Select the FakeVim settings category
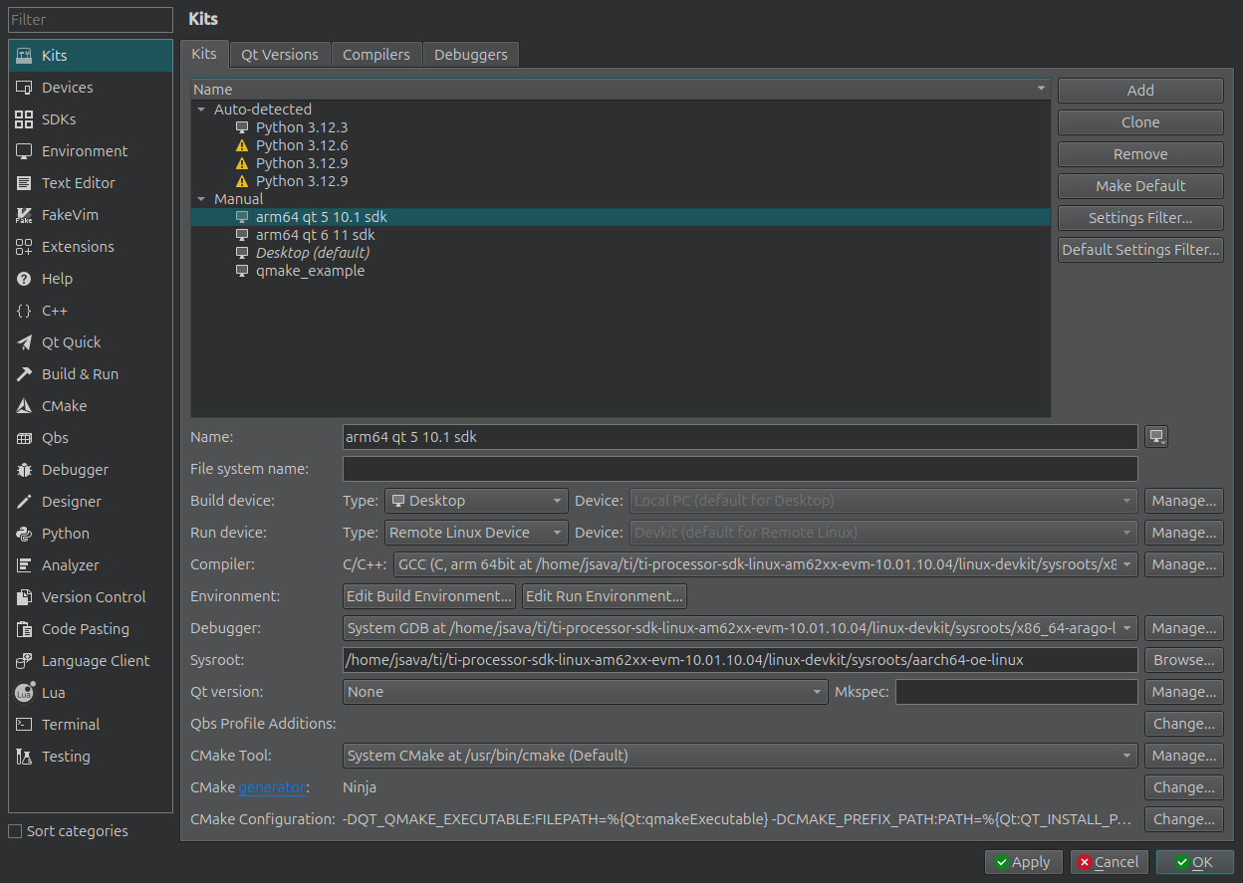Viewport: 1243px width, 883px height. point(90,215)
